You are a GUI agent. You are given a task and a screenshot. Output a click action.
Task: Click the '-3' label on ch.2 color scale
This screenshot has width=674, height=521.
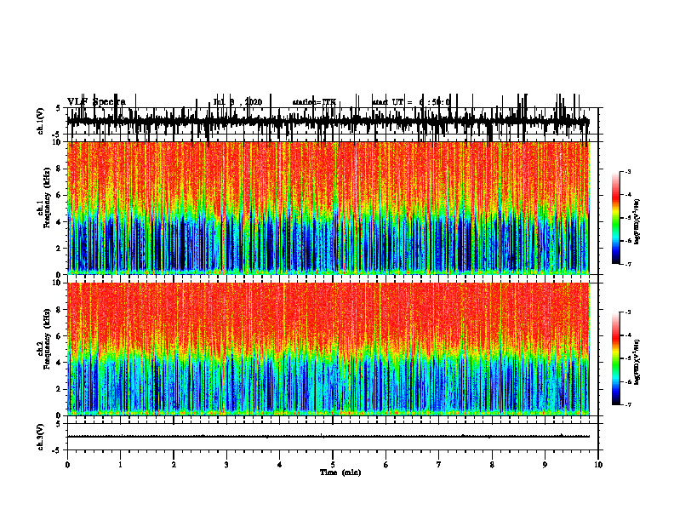coord(627,312)
